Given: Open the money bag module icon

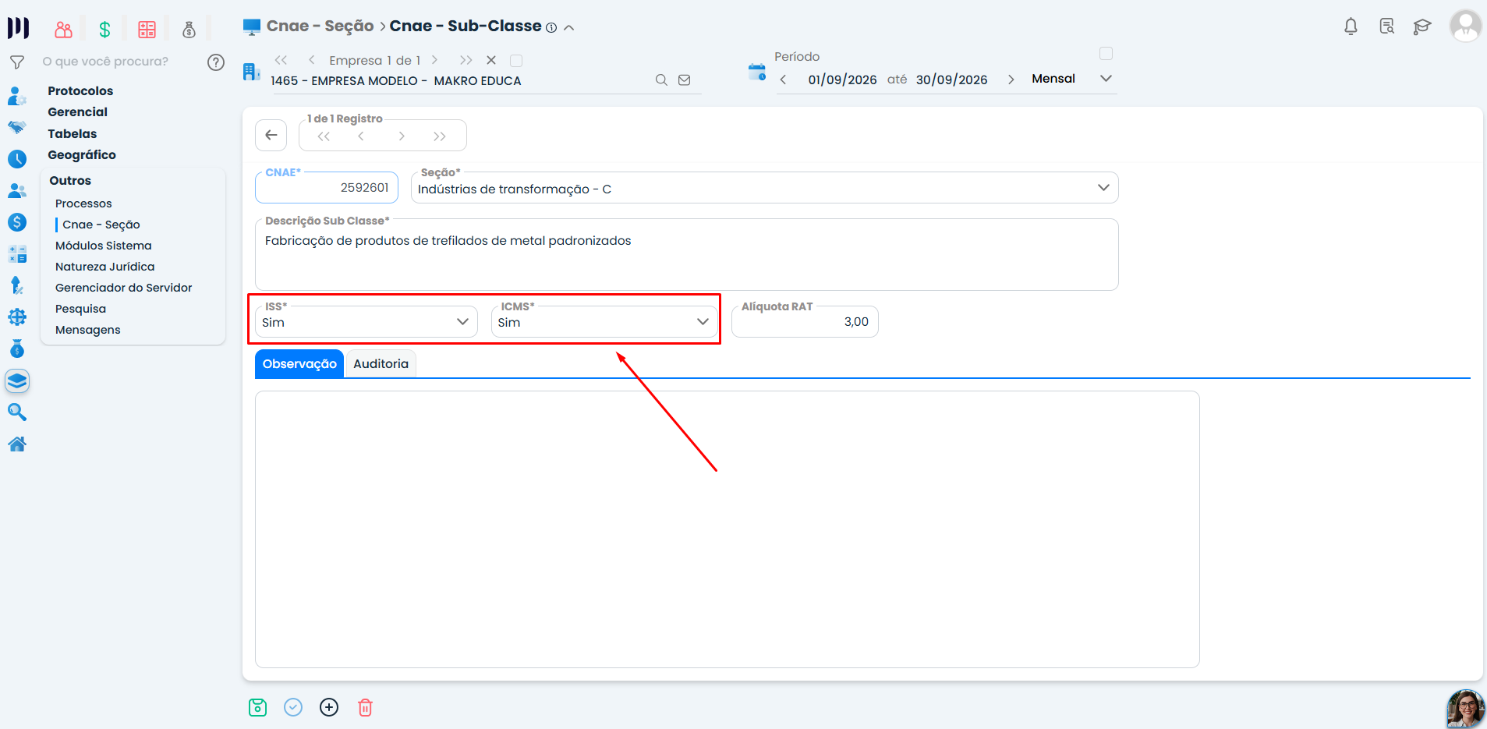Looking at the screenshot, I should (x=189, y=30).
